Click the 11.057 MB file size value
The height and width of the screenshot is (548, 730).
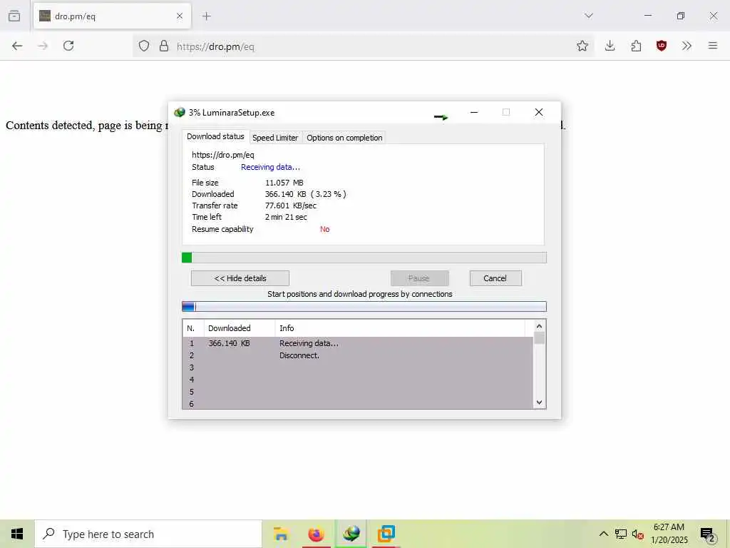click(284, 183)
